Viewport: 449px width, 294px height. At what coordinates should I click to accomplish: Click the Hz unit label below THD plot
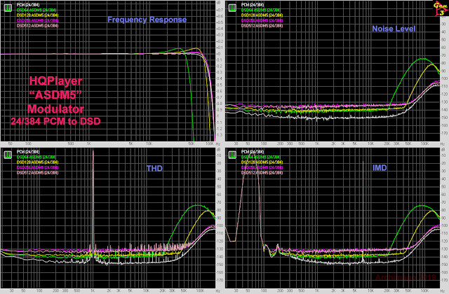[x=218, y=291]
